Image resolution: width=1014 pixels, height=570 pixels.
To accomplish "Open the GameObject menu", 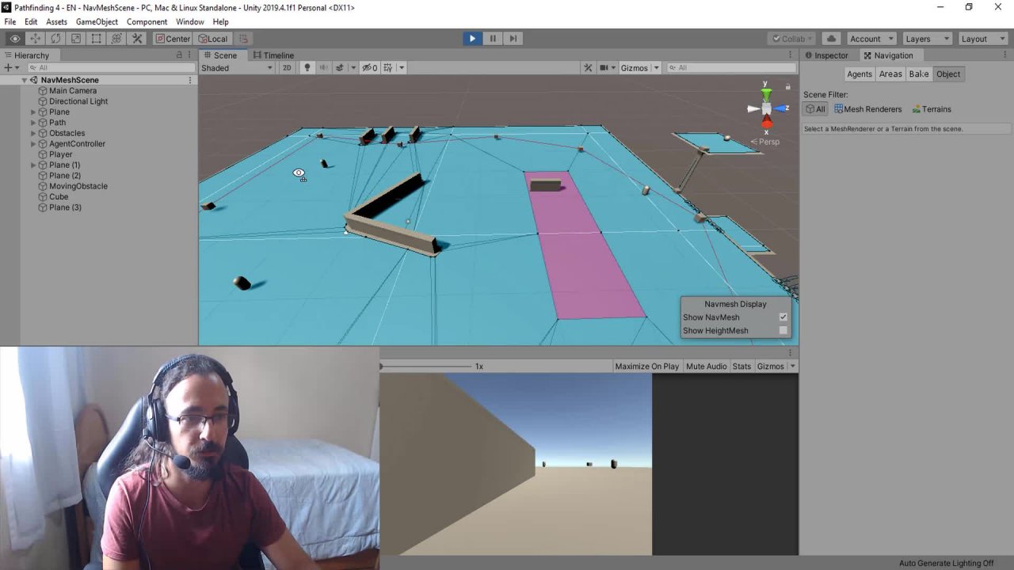I will pyautogui.click(x=97, y=22).
